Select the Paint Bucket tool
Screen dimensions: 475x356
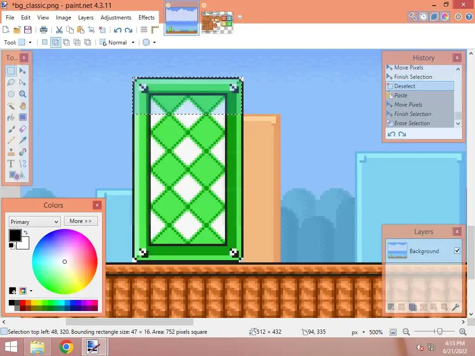[x=11, y=117]
